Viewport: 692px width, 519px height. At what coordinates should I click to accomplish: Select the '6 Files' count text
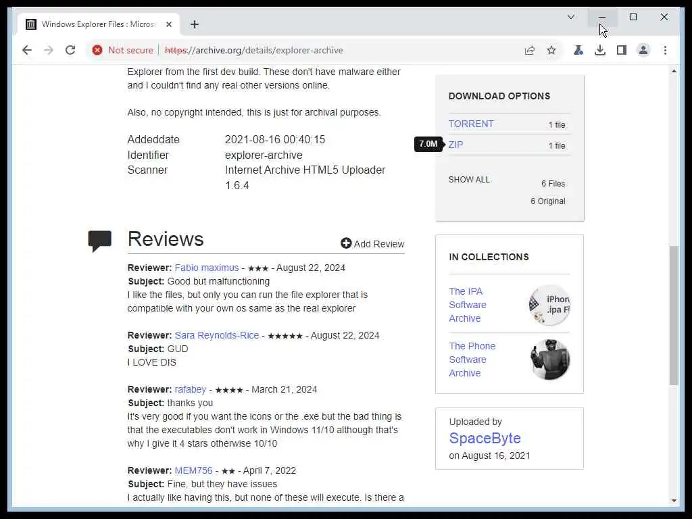pos(553,184)
